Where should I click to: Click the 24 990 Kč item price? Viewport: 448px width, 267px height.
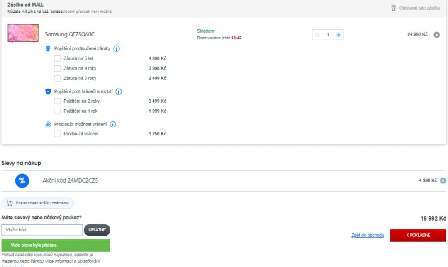pyautogui.click(x=417, y=34)
